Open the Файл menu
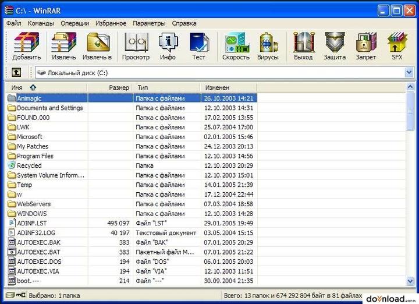Screen dimensions: 419x304 (x=13, y=23)
